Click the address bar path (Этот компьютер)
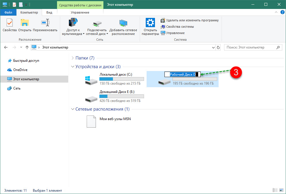 coord(55,47)
